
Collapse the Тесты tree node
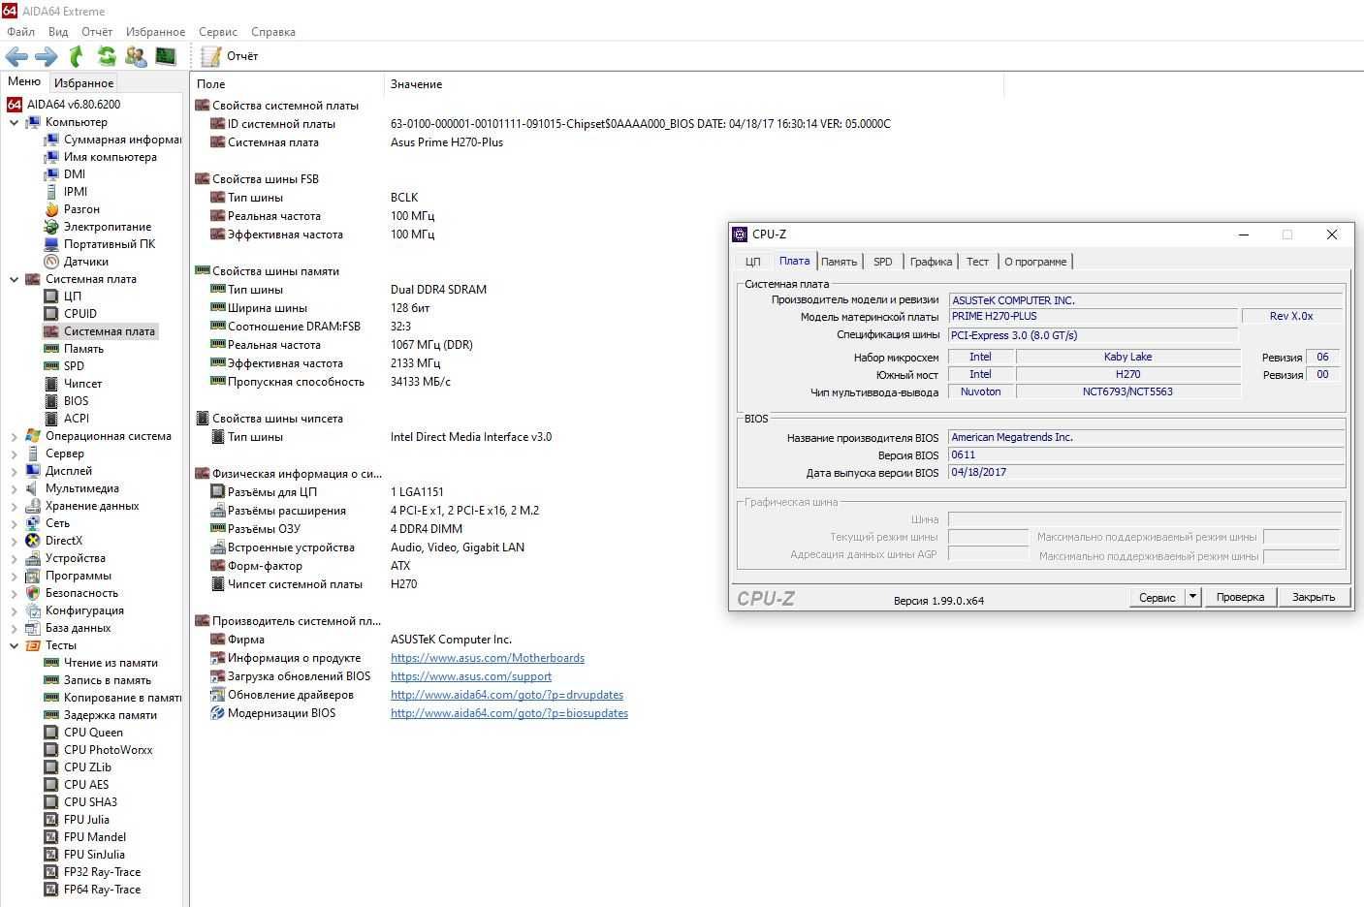[x=14, y=645]
